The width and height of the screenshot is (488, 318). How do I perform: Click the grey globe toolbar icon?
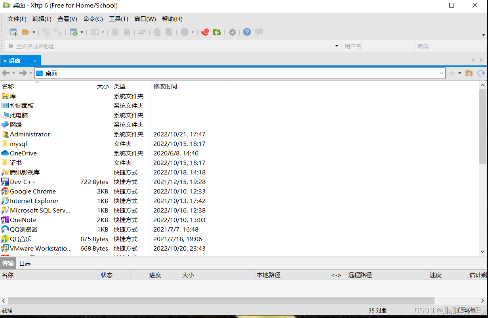tap(185, 32)
